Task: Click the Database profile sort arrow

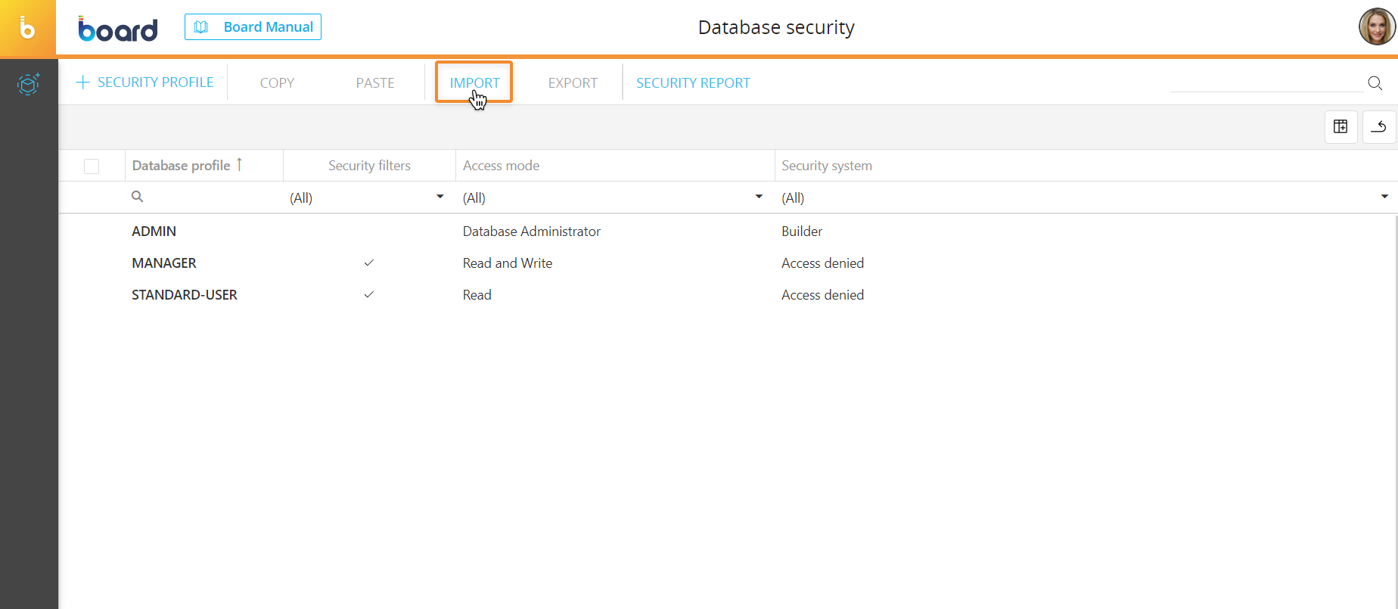Action: click(x=239, y=164)
